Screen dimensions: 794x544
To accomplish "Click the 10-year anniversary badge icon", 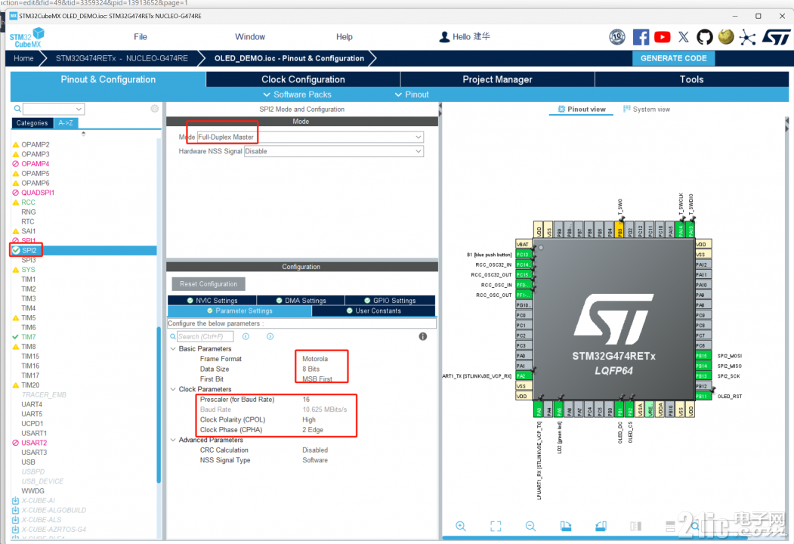I will (616, 37).
